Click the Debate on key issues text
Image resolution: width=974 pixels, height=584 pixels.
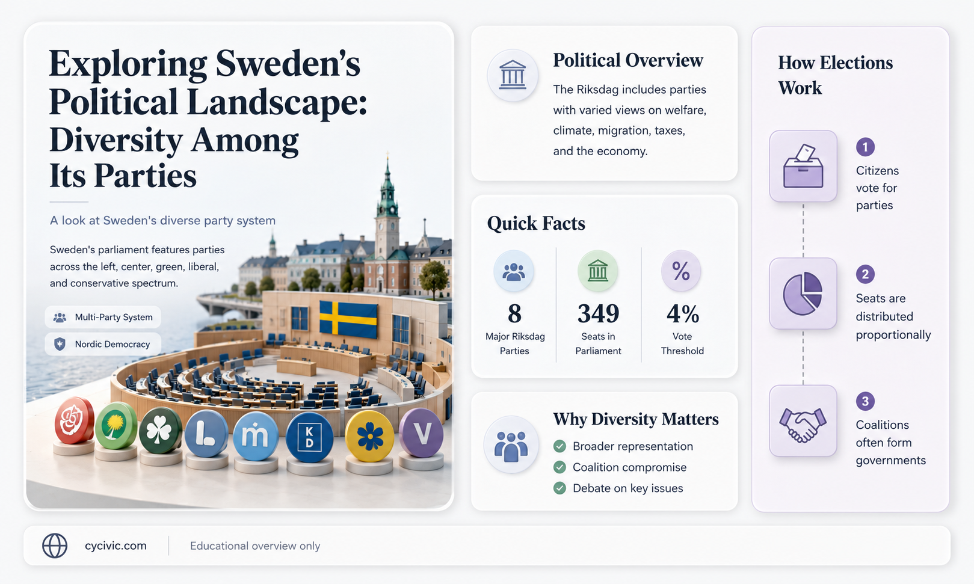628,488
